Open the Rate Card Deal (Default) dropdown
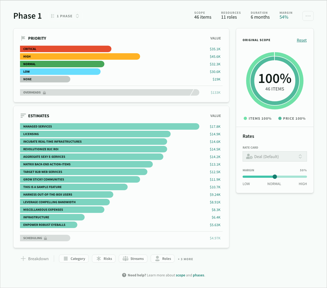 pyautogui.click(x=275, y=157)
